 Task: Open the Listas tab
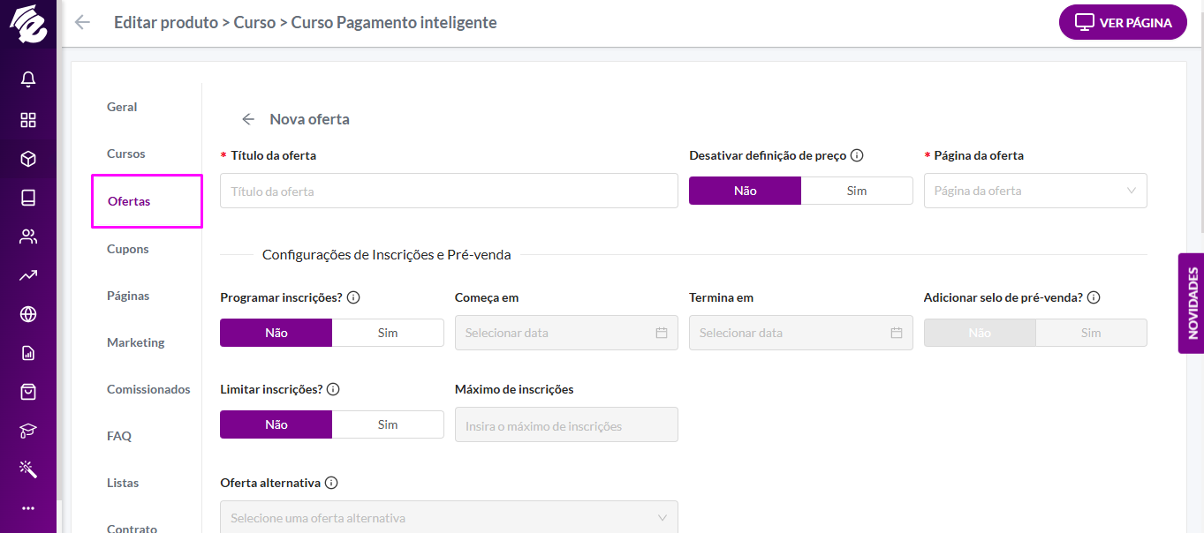(x=123, y=483)
